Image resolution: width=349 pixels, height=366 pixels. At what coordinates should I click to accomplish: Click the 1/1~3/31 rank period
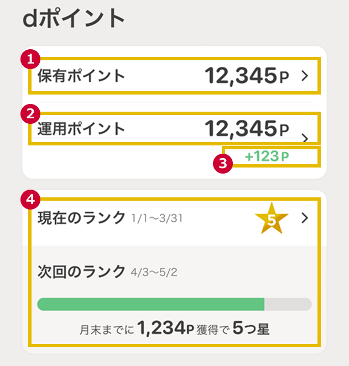(x=157, y=219)
